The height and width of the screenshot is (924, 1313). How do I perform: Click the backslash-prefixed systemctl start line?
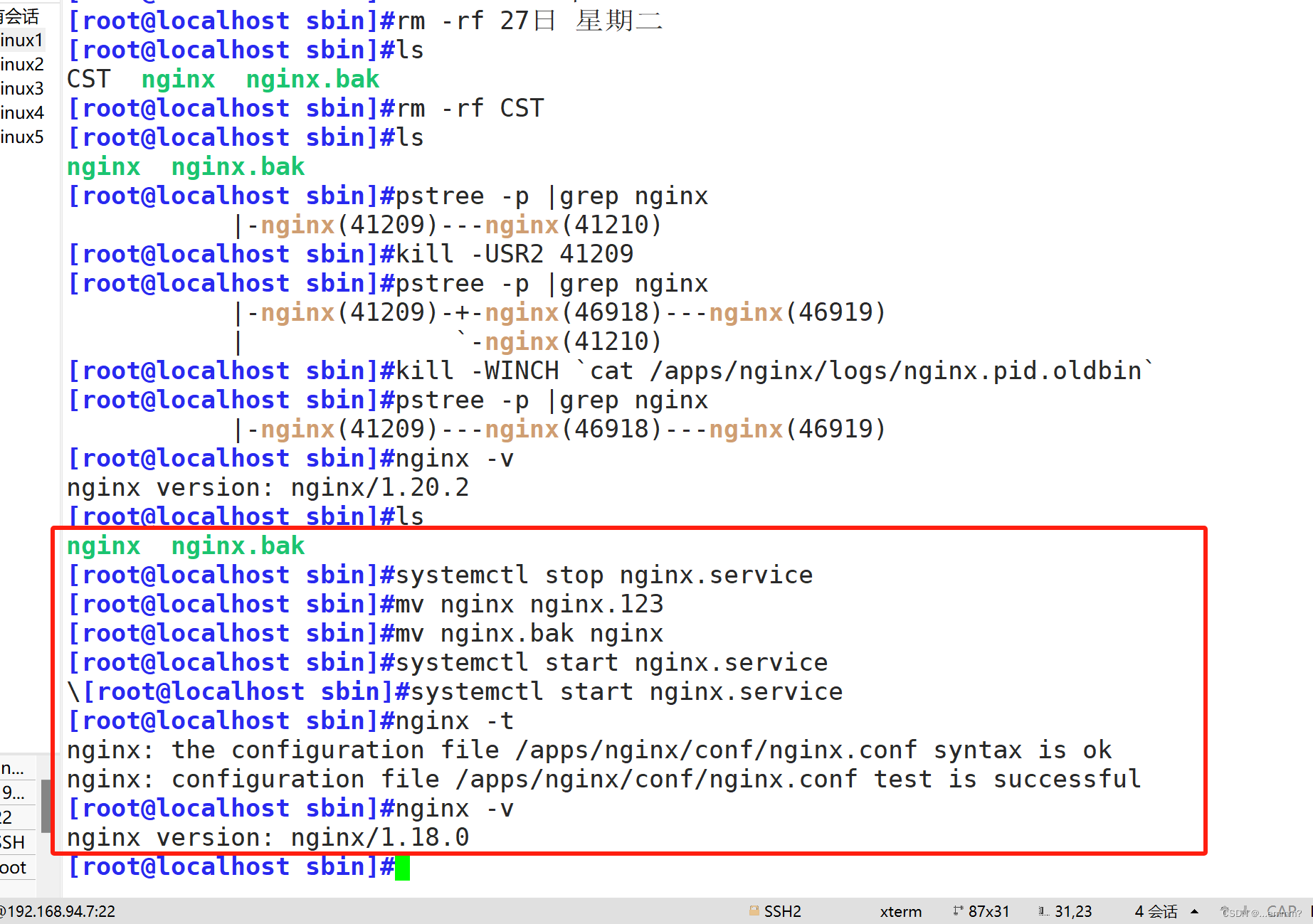coord(455,691)
